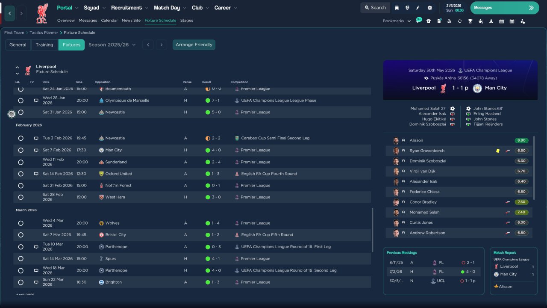The height and width of the screenshot is (308, 547).
Task: Click Conor Bradley's 7.50 rating badge
Action: tap(522, 202)
